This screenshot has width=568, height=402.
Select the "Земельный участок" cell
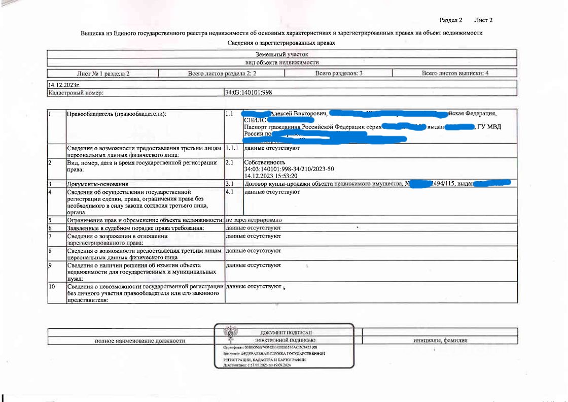click(282, 54)
